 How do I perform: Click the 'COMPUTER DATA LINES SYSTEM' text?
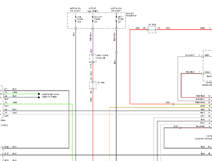[x=50, y=95]
